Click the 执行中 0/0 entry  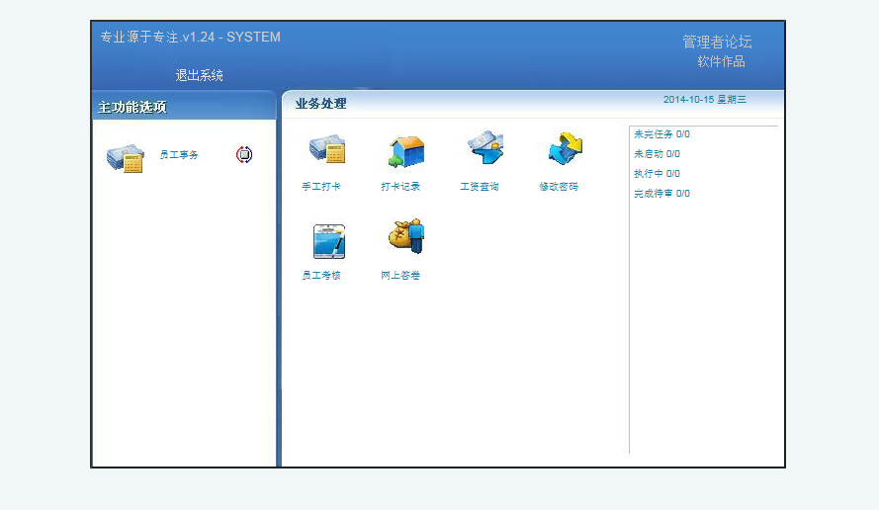click(x=657, y=174)
